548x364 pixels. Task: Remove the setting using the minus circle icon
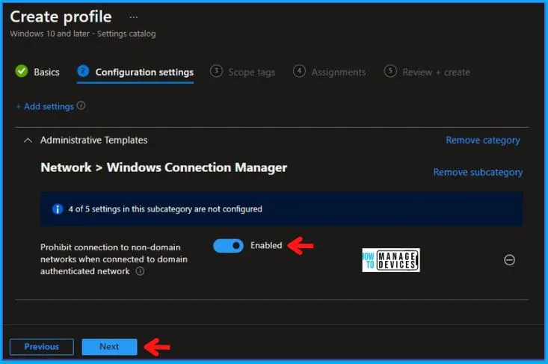tap(509, 260)
